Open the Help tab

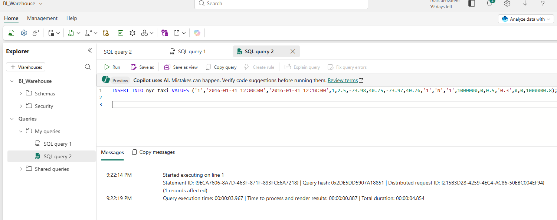click(72, 18)
